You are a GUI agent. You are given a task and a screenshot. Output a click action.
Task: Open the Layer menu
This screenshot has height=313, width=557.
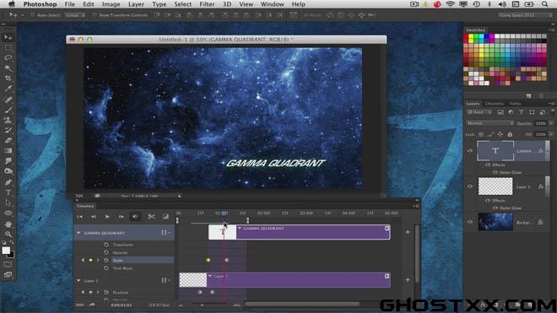click(136, 4)
